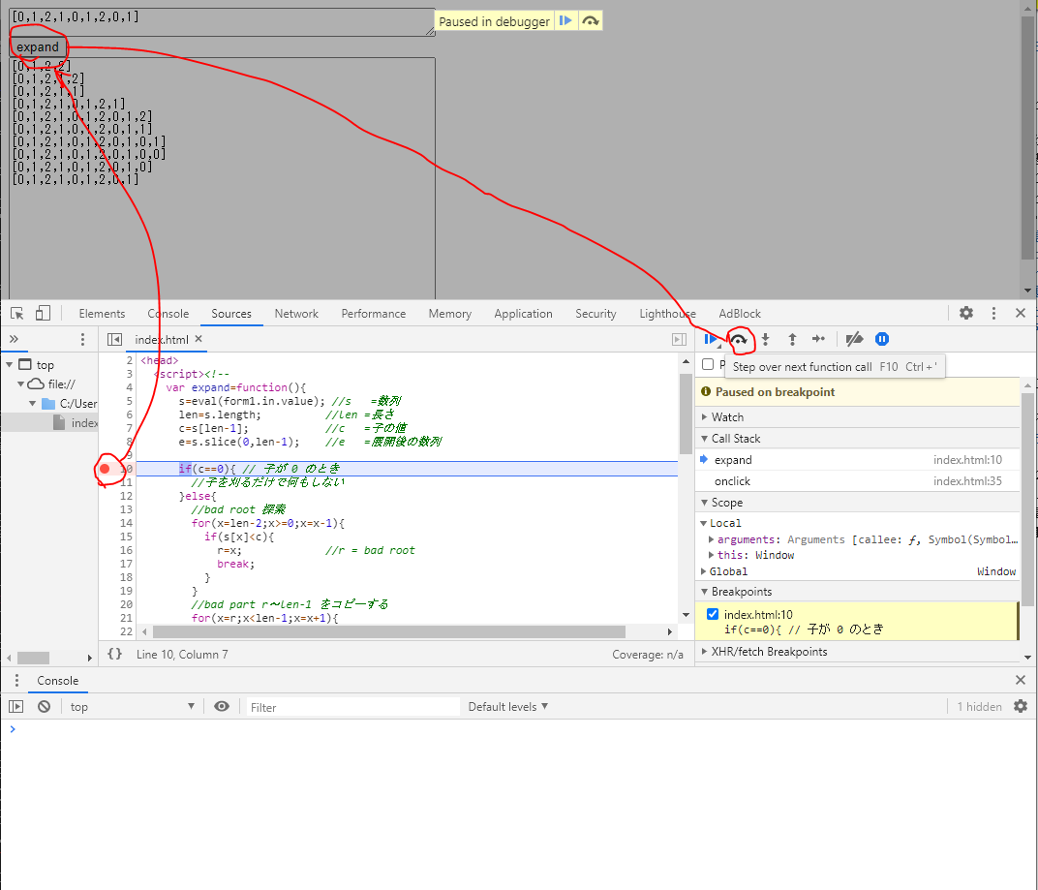1038x890 pixels.
Task: Click the Resume script execution icon in debugger toolbar
Action: pyautogui.click(x=712, y=339)
